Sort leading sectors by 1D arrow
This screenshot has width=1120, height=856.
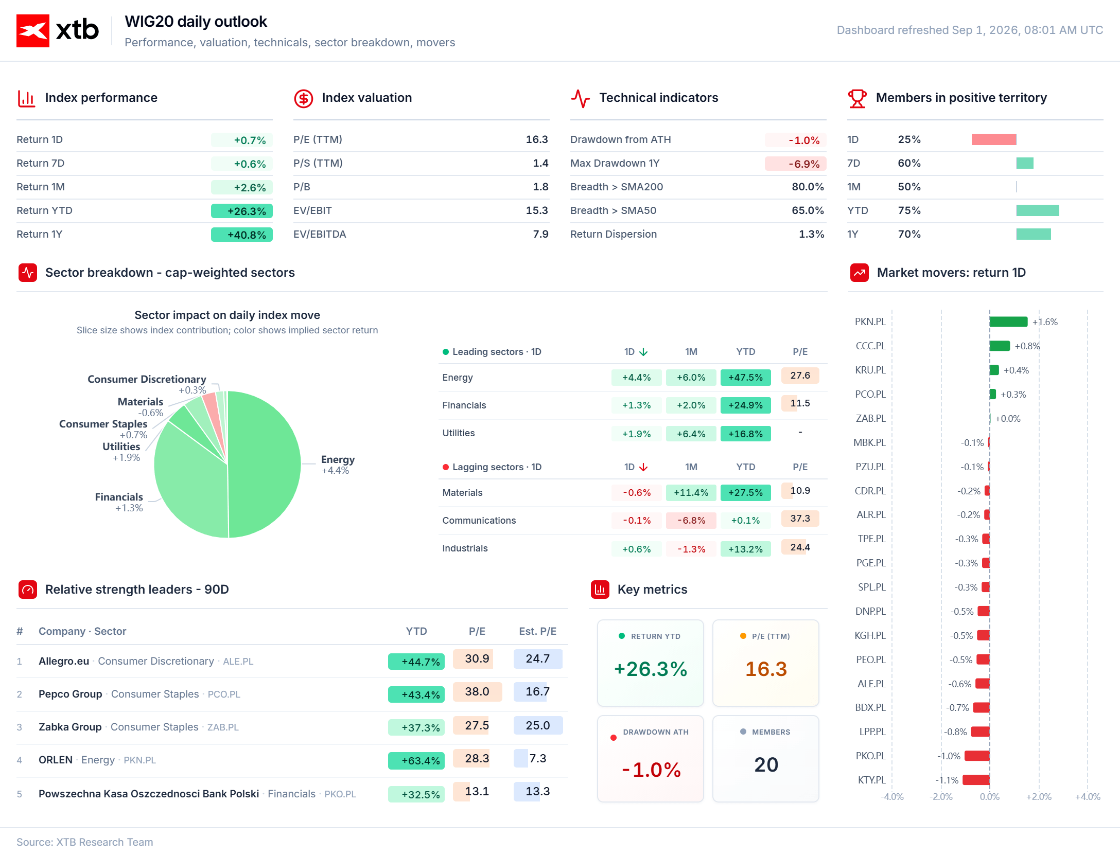click(x=643, y=352)
